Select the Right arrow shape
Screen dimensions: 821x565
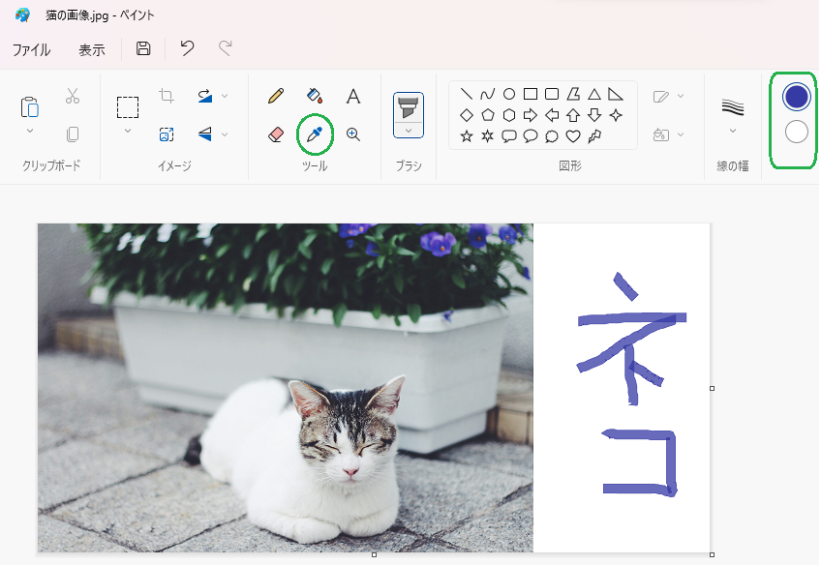coord(531,115)
